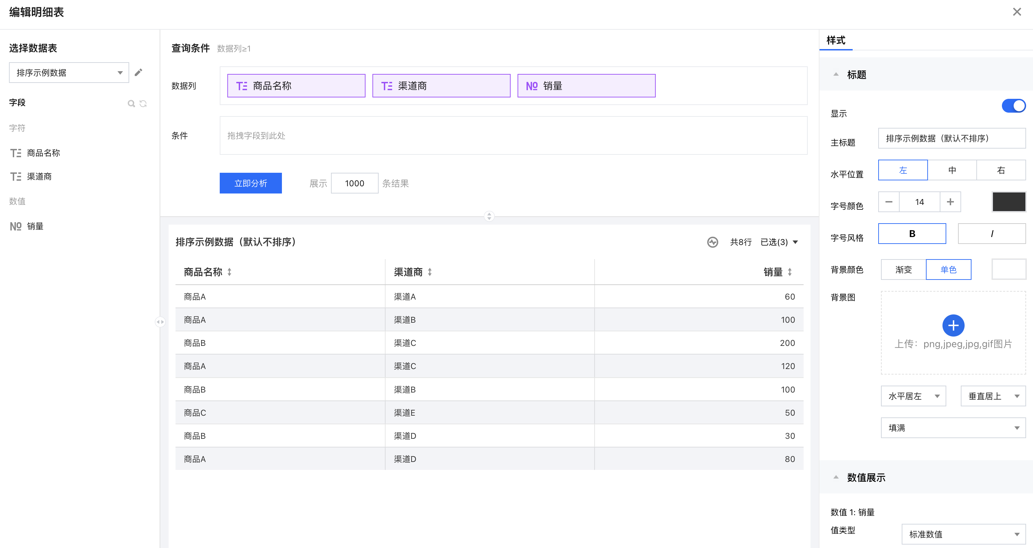Click the field search magnifier icon
1033x548 pixels.
(x=131, y=104)
